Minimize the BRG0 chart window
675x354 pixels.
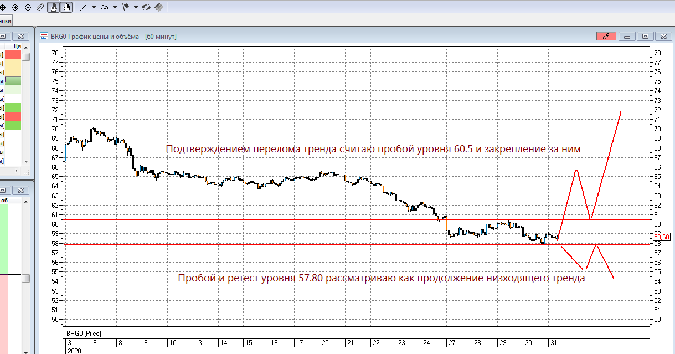627,36
